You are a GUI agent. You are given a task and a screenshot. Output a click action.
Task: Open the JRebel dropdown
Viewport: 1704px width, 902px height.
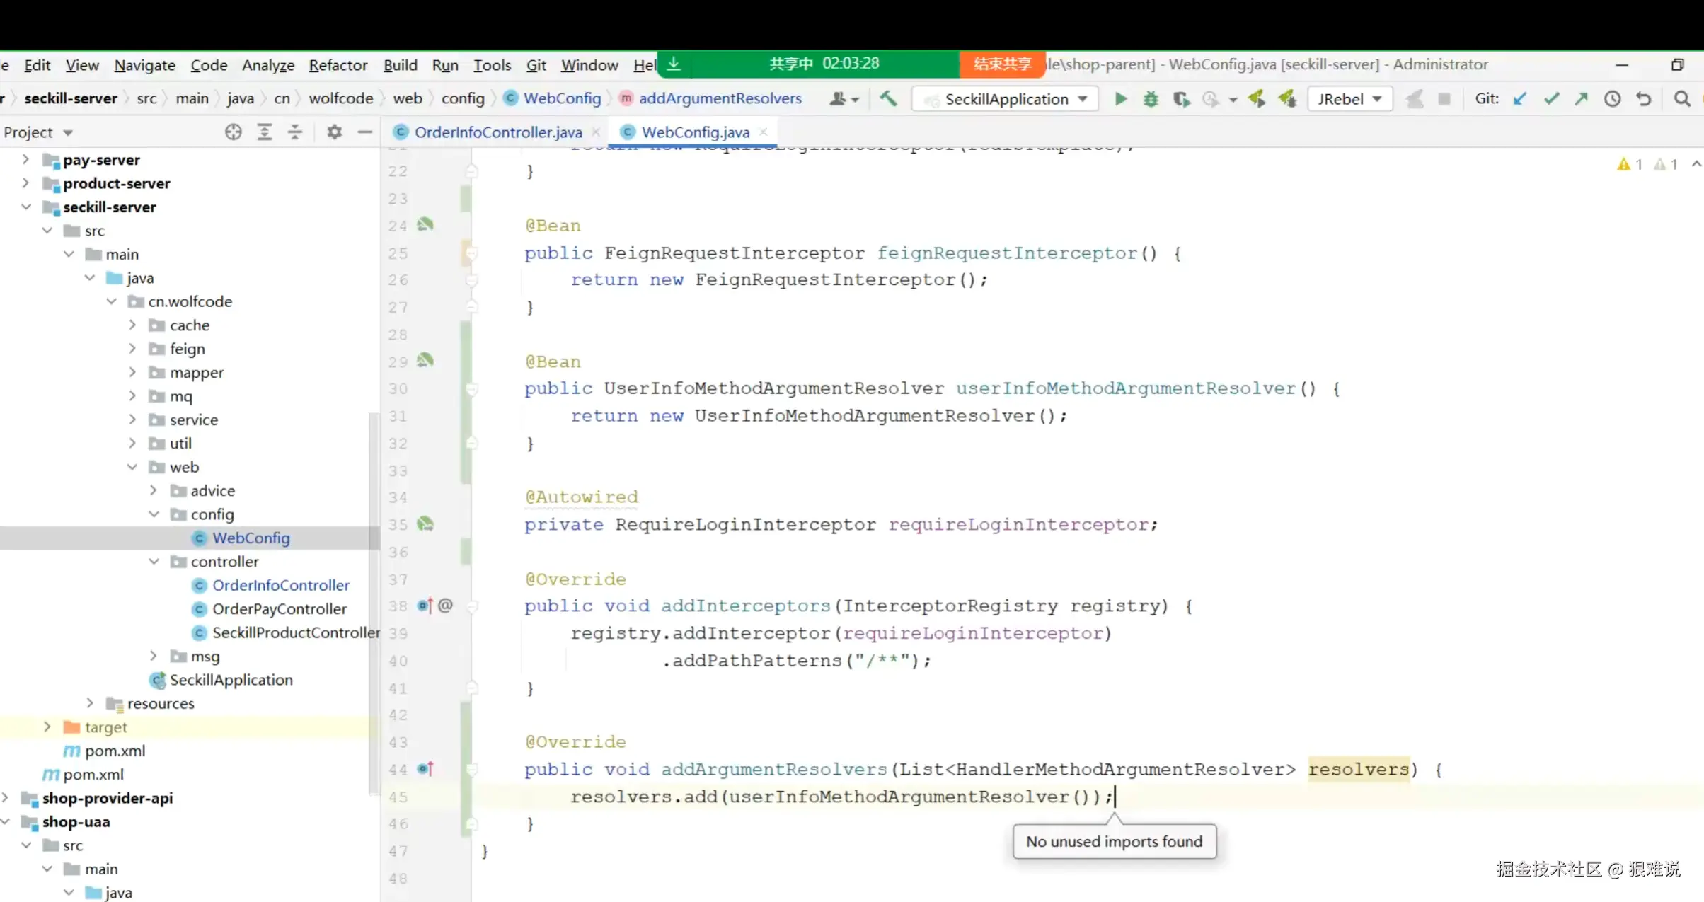coord(1349,99)
